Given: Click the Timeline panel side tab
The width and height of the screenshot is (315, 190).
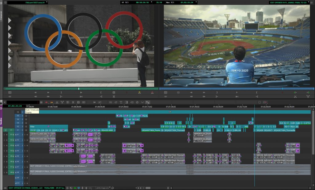Looking at the screenshot, I should point(1,121).
